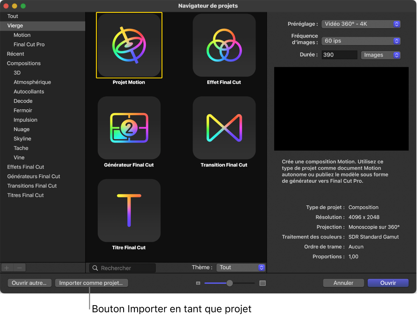Select Skyline compositions category
The image size is (417, 316).
[43, 139]
